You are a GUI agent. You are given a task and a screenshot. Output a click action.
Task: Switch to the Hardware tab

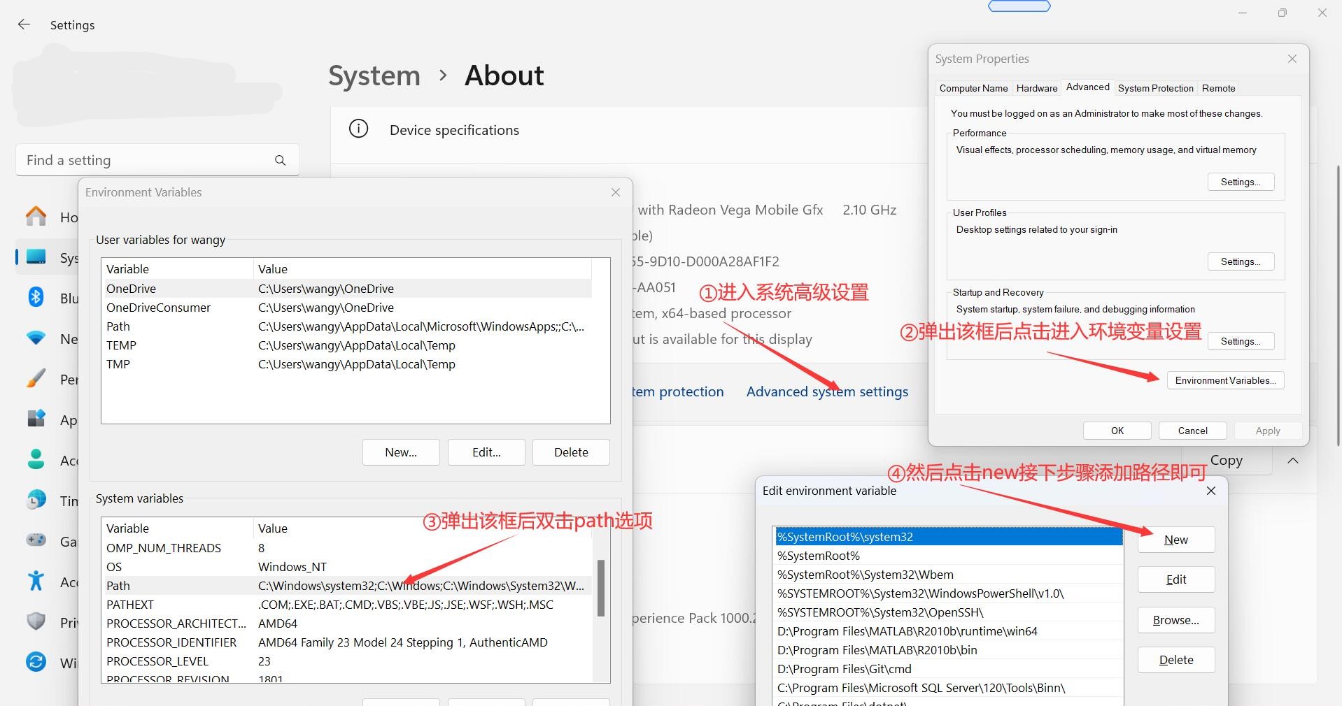[1036, 88]
